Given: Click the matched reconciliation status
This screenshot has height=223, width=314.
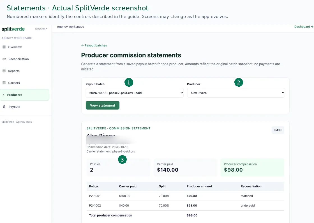Looking at the screenshot, I should coord(247,196).
